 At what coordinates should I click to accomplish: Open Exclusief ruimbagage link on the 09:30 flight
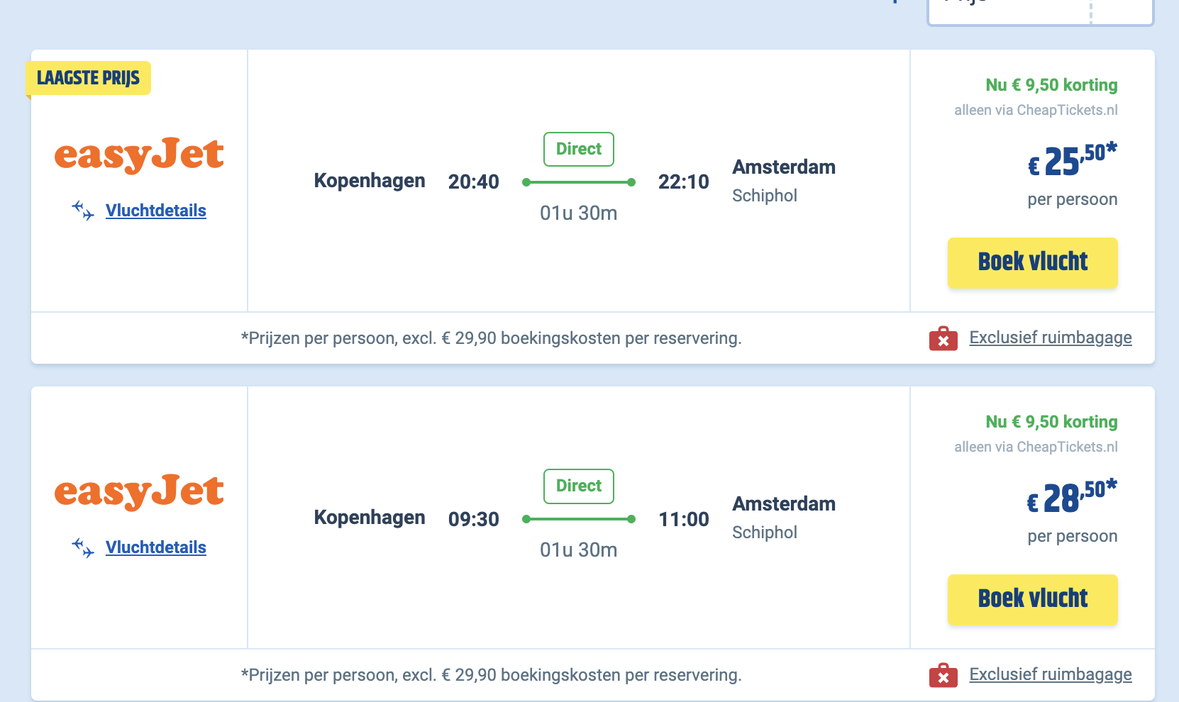tap(1050, 674)
